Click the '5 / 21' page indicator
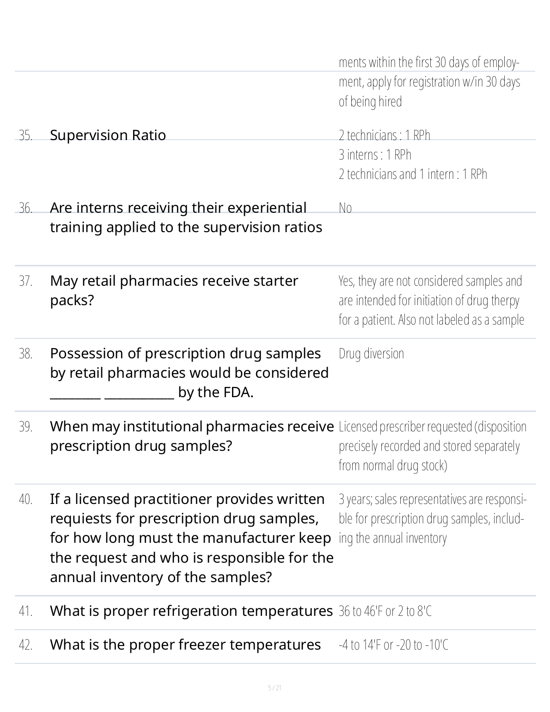 tap(275, 687)
